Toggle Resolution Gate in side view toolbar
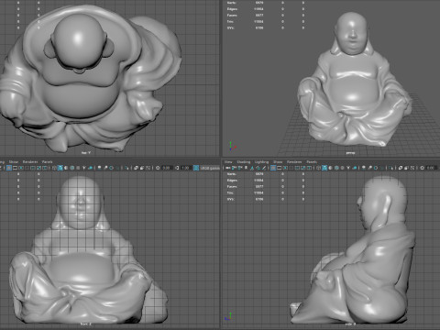 285,168
